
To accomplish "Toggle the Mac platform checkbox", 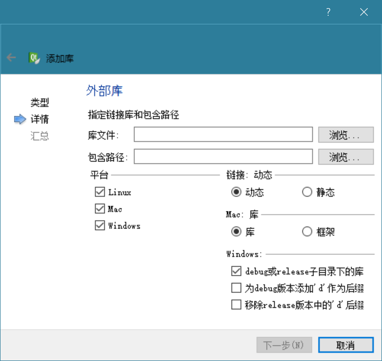I will tap(100, 209).
